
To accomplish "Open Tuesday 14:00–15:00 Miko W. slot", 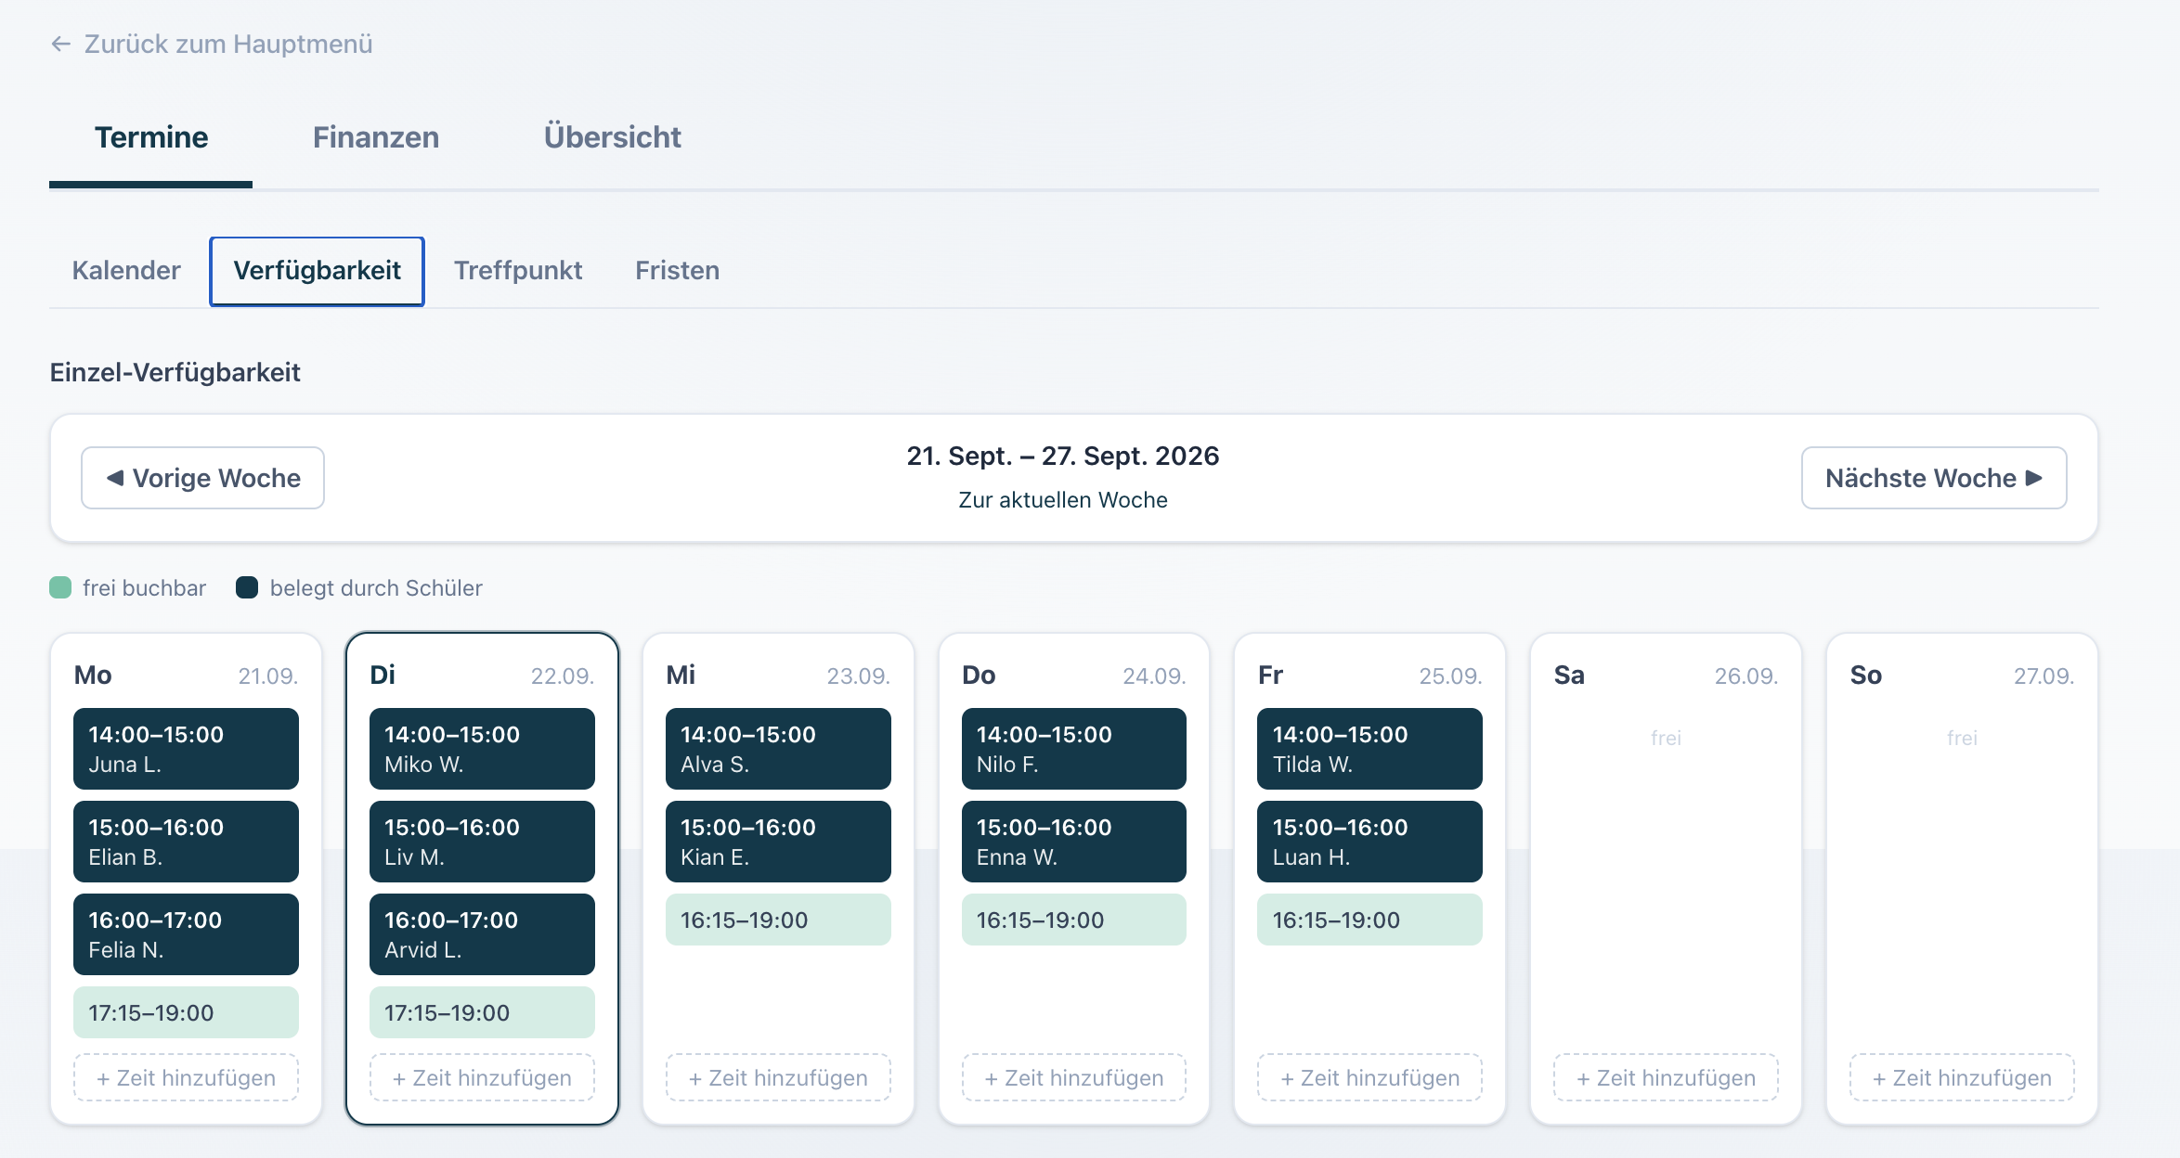I will click(482, 749).
